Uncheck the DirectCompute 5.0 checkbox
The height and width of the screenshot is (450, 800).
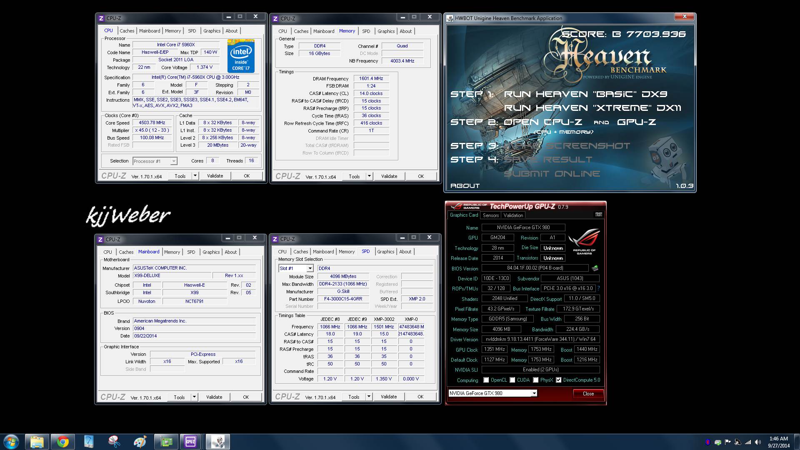(558, 380)
